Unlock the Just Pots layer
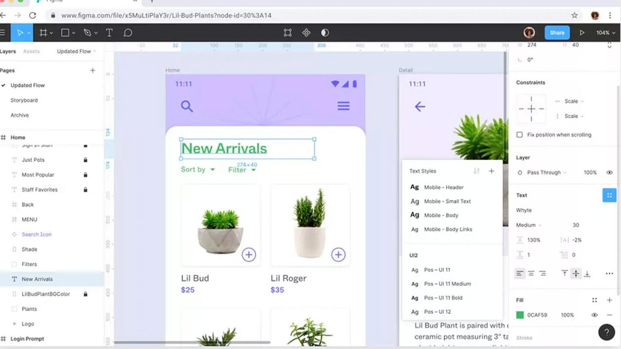The width and height of the screenshot is (621, 349). [85, 160]
